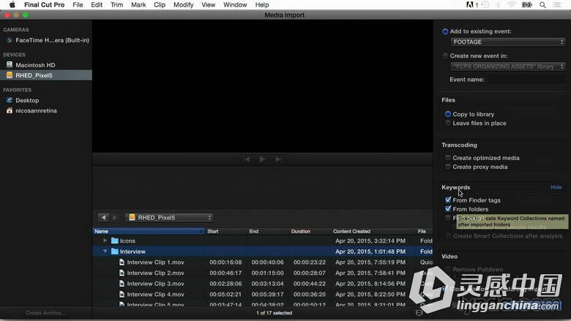Select Create new event in option

[445, 56]
